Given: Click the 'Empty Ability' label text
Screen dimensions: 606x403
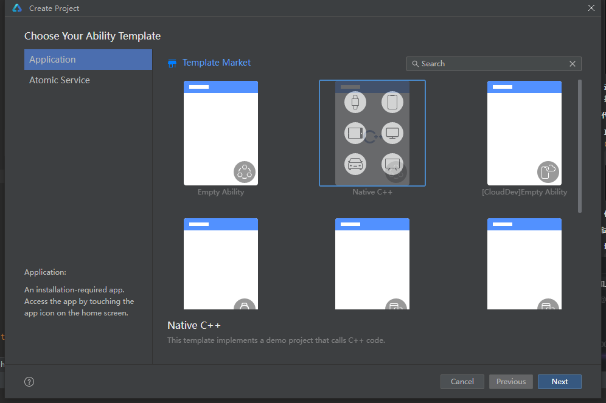Looking at the screenshot, I should pos(221,192).
